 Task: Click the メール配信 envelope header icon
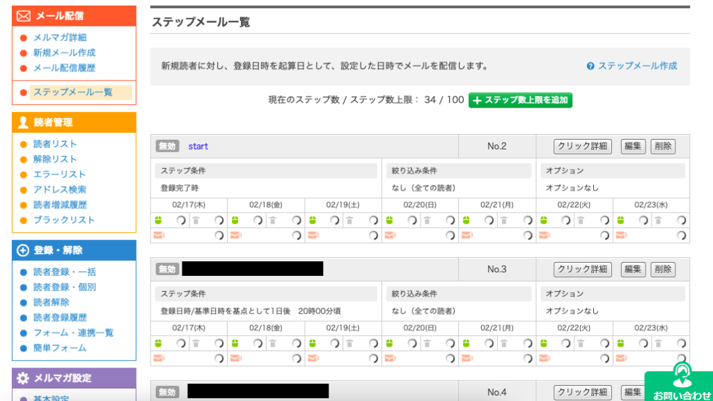click(24, 16)
